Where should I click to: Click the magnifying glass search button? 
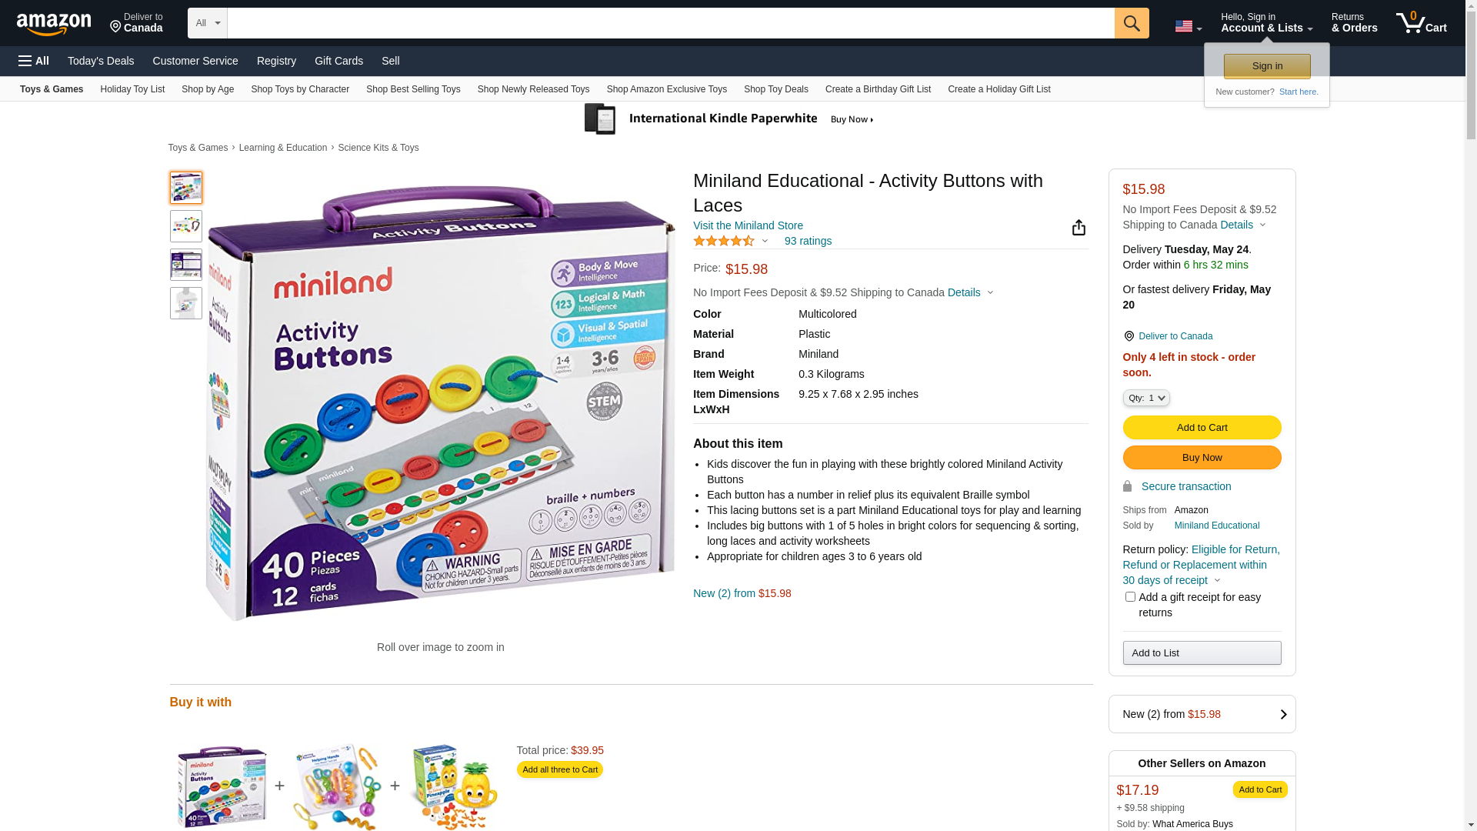point(1131,23)
